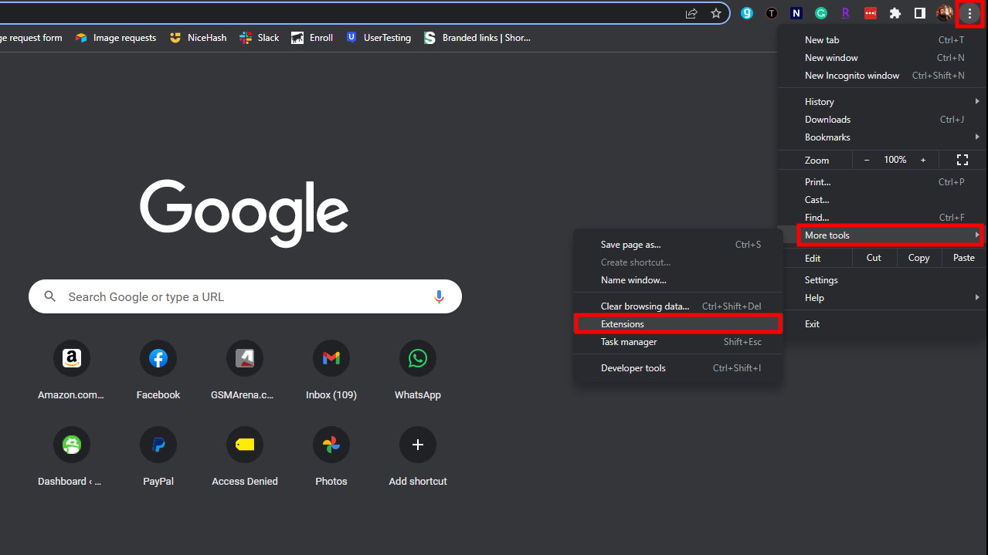Open the Gmail Inbox (109) shortcut
Screen dimensions: 988x555
coord(331,371)
